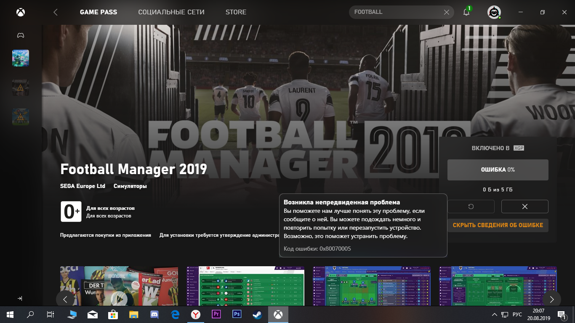Viewport: 575px width, 323px height.
Task: Open the СОЦИАЛЬНЫЕ СЕТИ tab
Action: (x=171, y=12)
